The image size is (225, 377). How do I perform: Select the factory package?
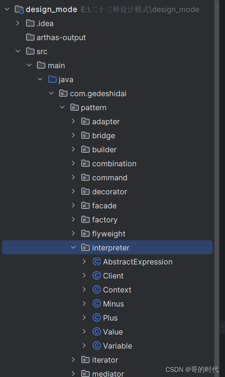105,220
